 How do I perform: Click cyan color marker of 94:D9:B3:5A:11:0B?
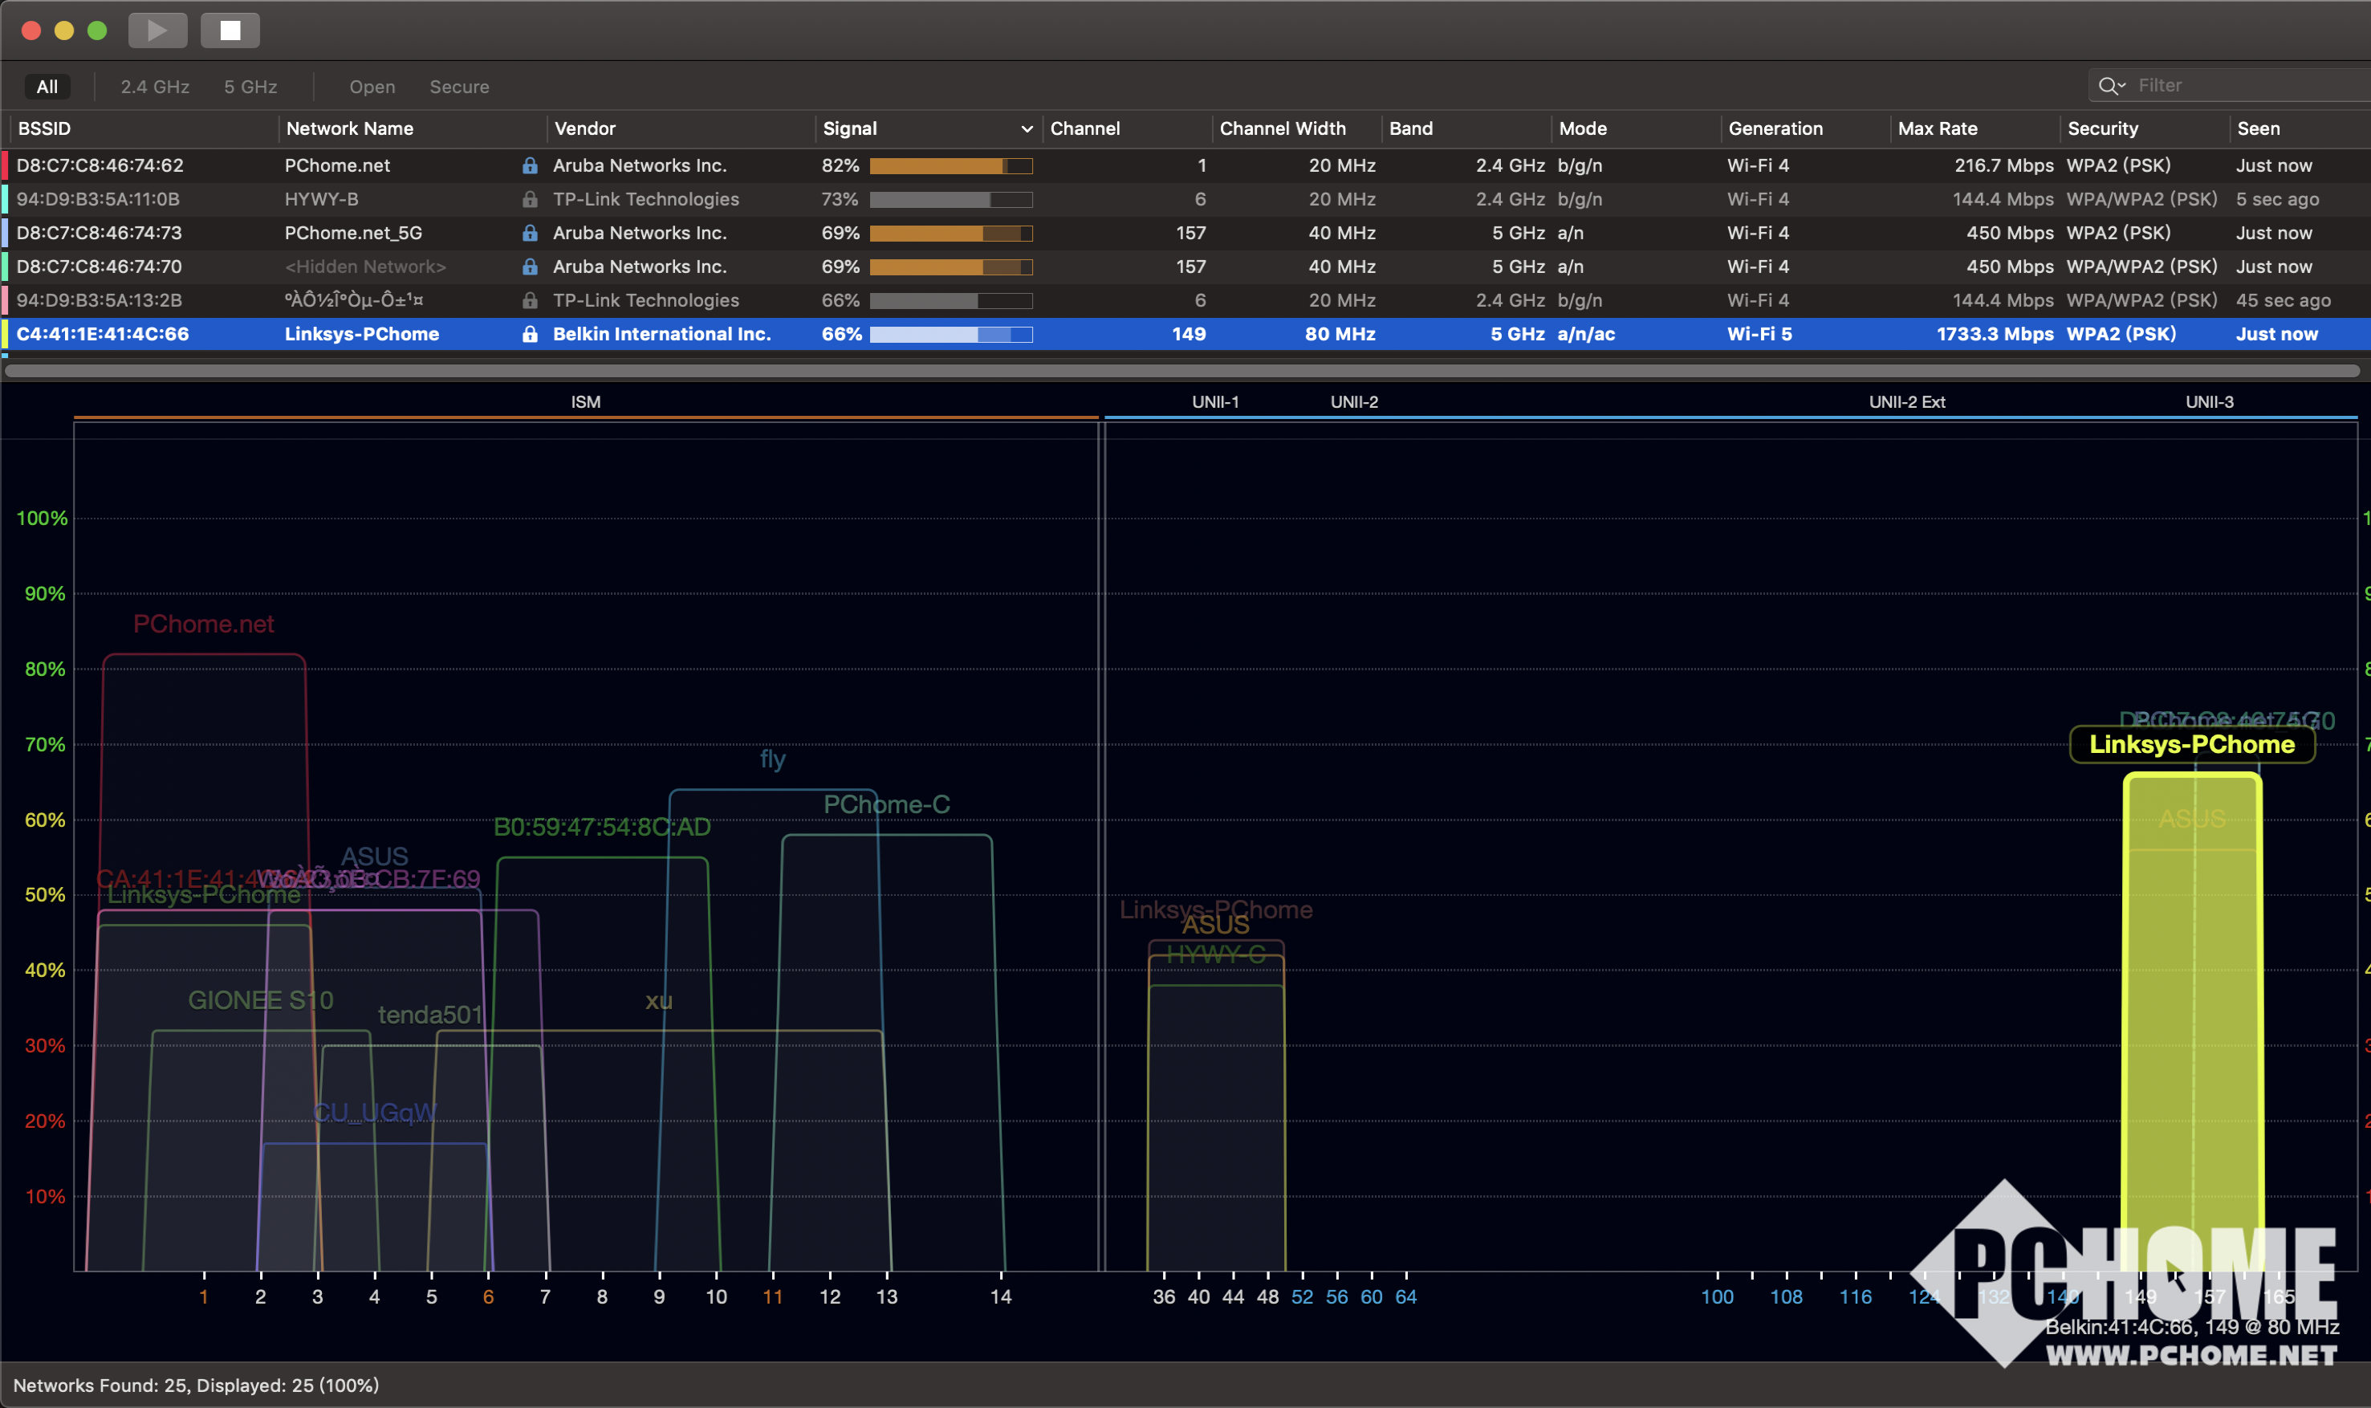point(5,199)
